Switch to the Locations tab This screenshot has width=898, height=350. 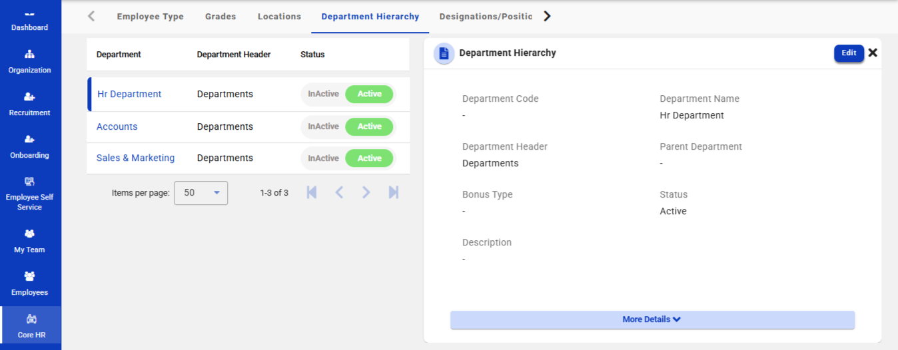279,17
